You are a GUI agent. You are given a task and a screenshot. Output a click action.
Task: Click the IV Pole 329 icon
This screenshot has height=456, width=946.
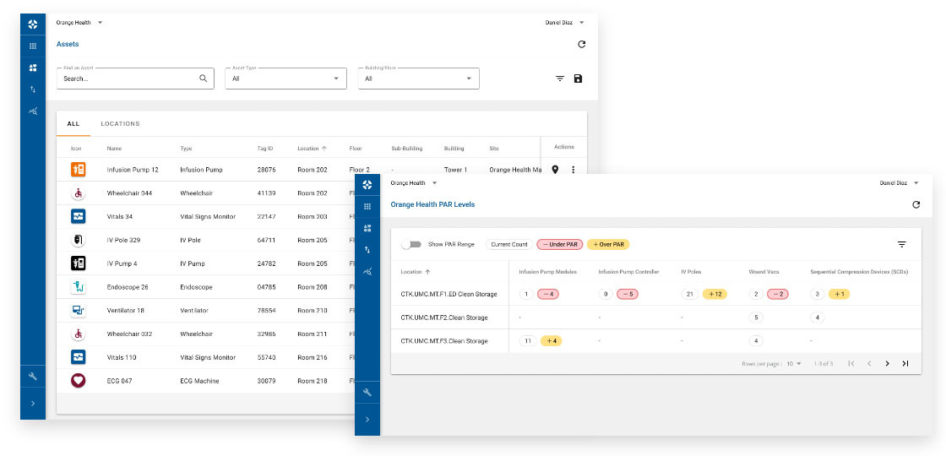click(x=79, y=240)
